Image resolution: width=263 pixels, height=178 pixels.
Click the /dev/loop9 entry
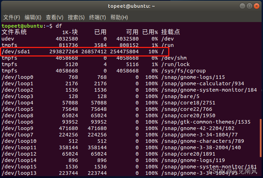17,128
